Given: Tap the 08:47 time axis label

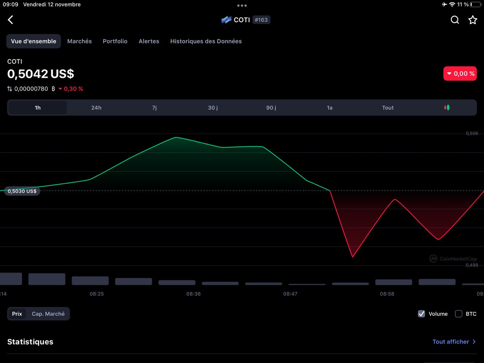Looking at the screenshot, I should point(290,294).
